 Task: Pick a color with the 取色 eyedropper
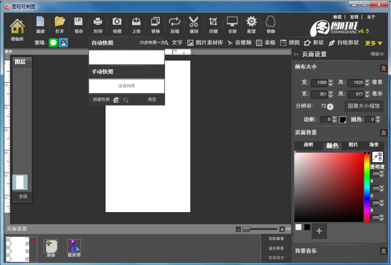377,156
